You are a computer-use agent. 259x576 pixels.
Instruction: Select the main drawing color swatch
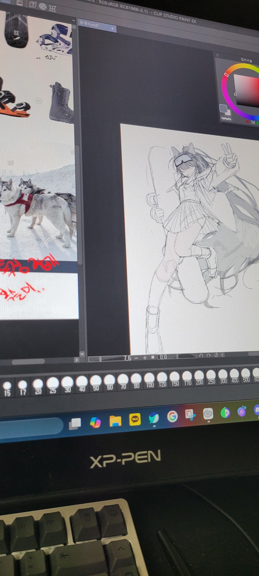(x=223, y=108)
